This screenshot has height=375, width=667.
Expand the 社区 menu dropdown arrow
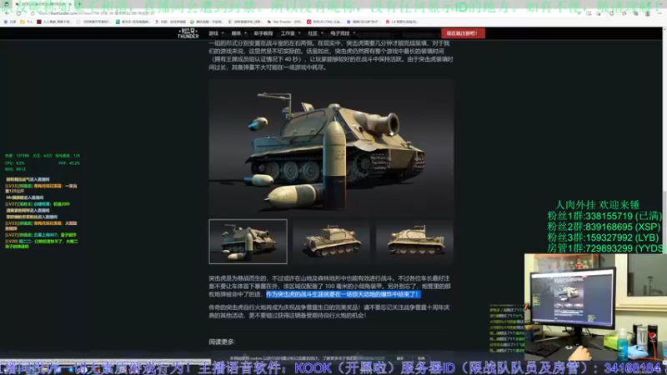click(x=322, y=33)
